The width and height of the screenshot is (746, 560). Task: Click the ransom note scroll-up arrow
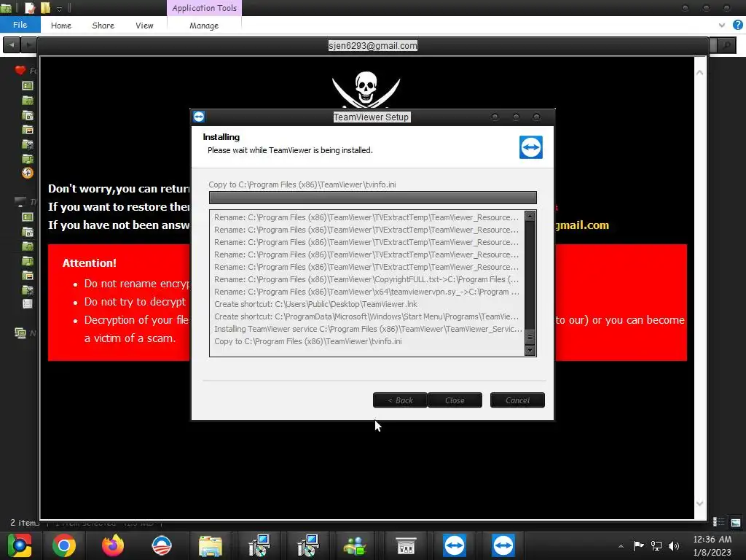point(700,73)
